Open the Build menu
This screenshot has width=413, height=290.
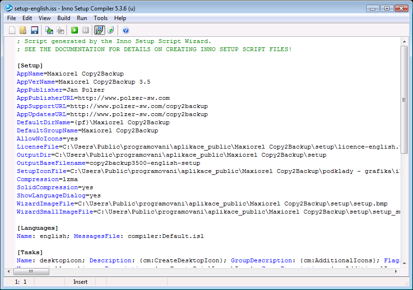[x=64, y=18]
